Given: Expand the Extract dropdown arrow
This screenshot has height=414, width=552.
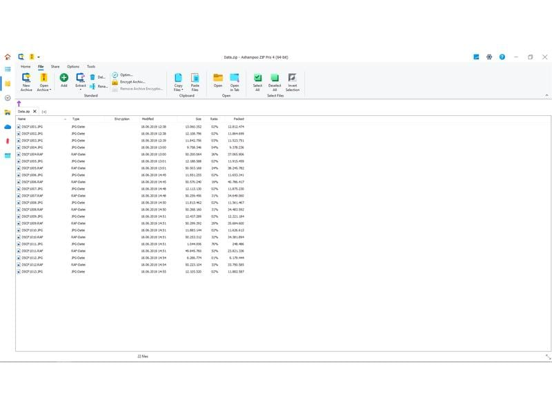Looking at the screenshot, I should (80, 90).
